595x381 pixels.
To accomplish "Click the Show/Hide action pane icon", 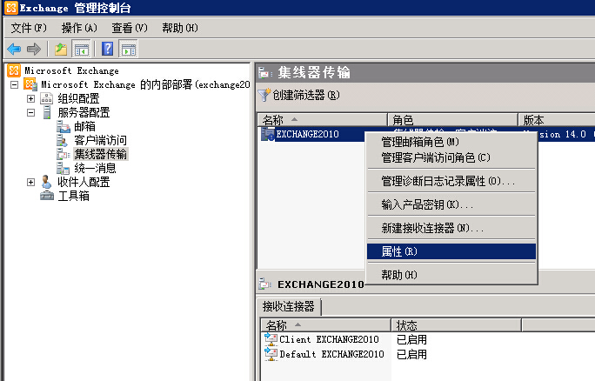I will click(128, 49).
